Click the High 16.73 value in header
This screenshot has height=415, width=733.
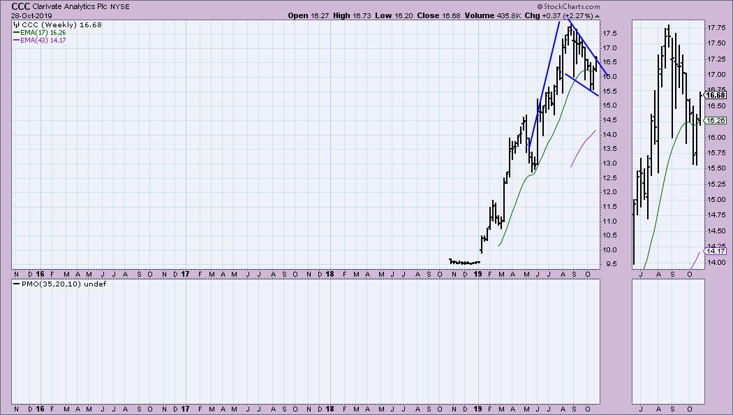coord(352,15)
